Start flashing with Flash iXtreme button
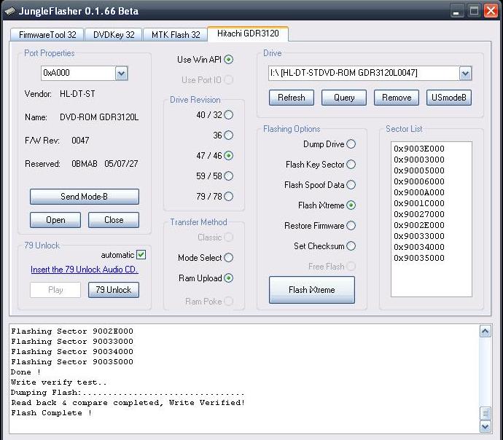This screenshot has width=503, height=440. pyautogui.click(x=312, y=290)
